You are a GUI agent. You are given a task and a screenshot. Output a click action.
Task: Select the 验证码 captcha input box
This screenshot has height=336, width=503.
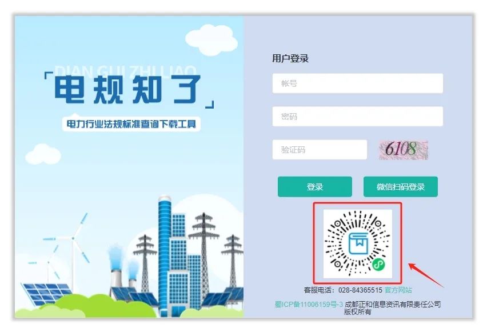(x=320, y=149)
